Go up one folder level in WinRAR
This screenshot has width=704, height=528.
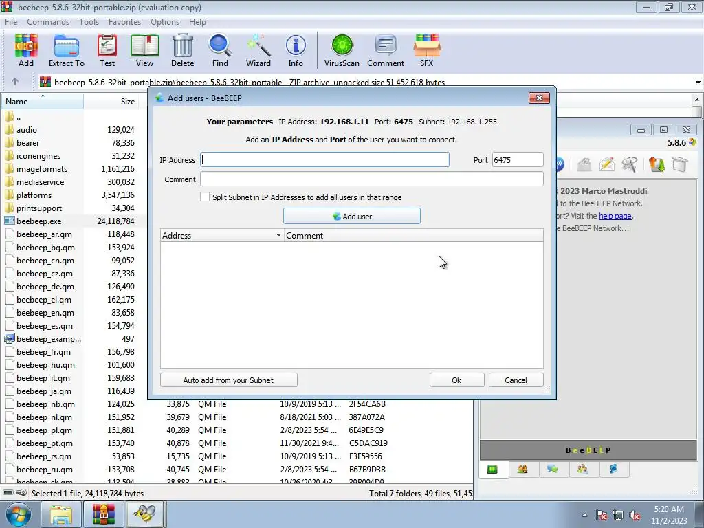coord(15,81)
